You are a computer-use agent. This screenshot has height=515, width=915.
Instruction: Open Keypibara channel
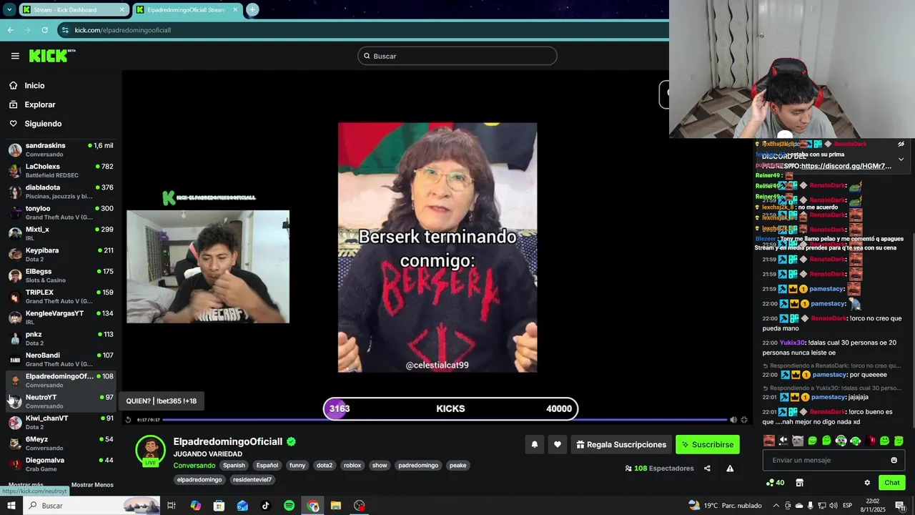click(61, 254)
